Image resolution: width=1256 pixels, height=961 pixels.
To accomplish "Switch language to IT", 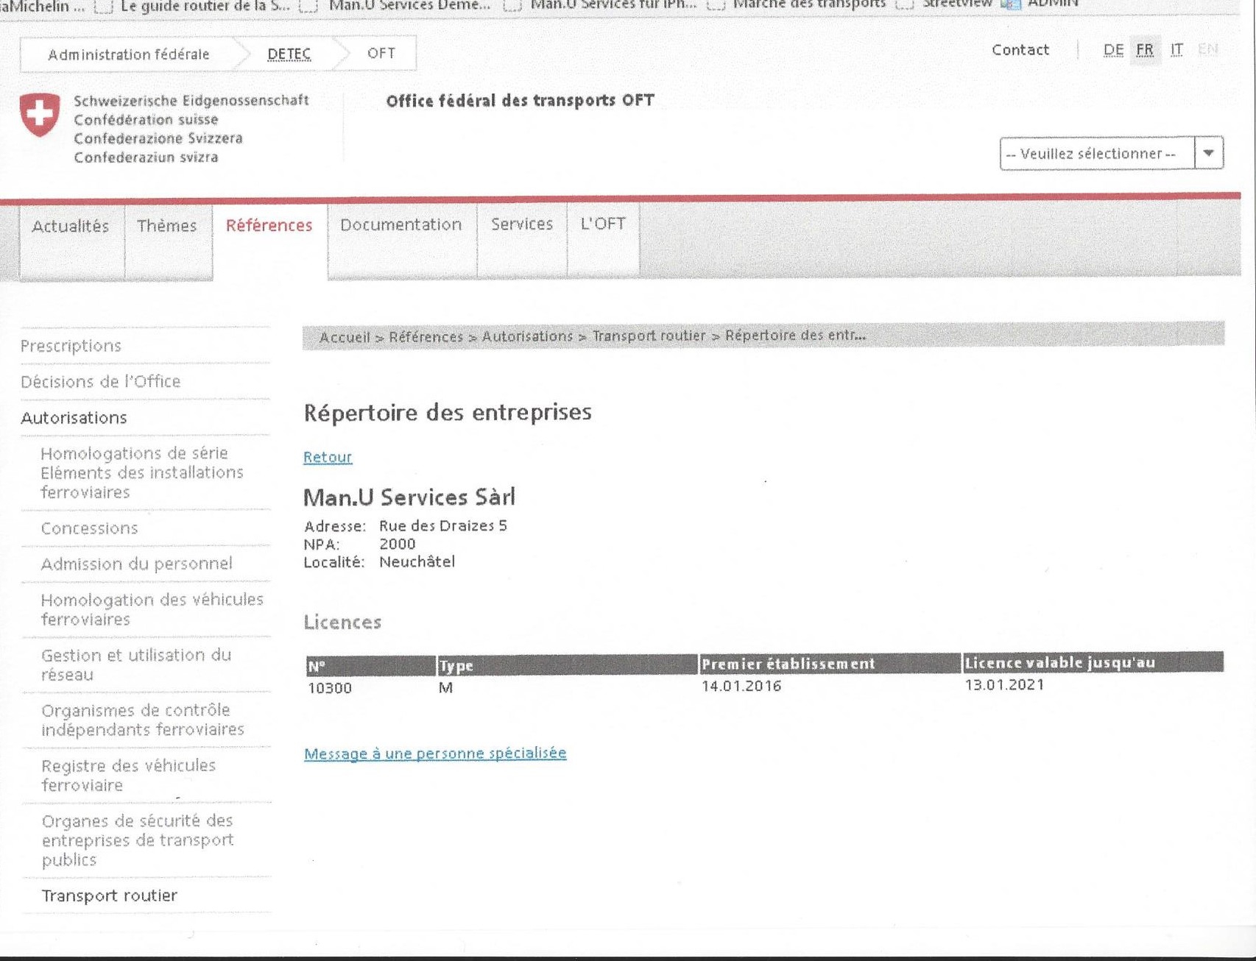I will [x=1176, y=50].
